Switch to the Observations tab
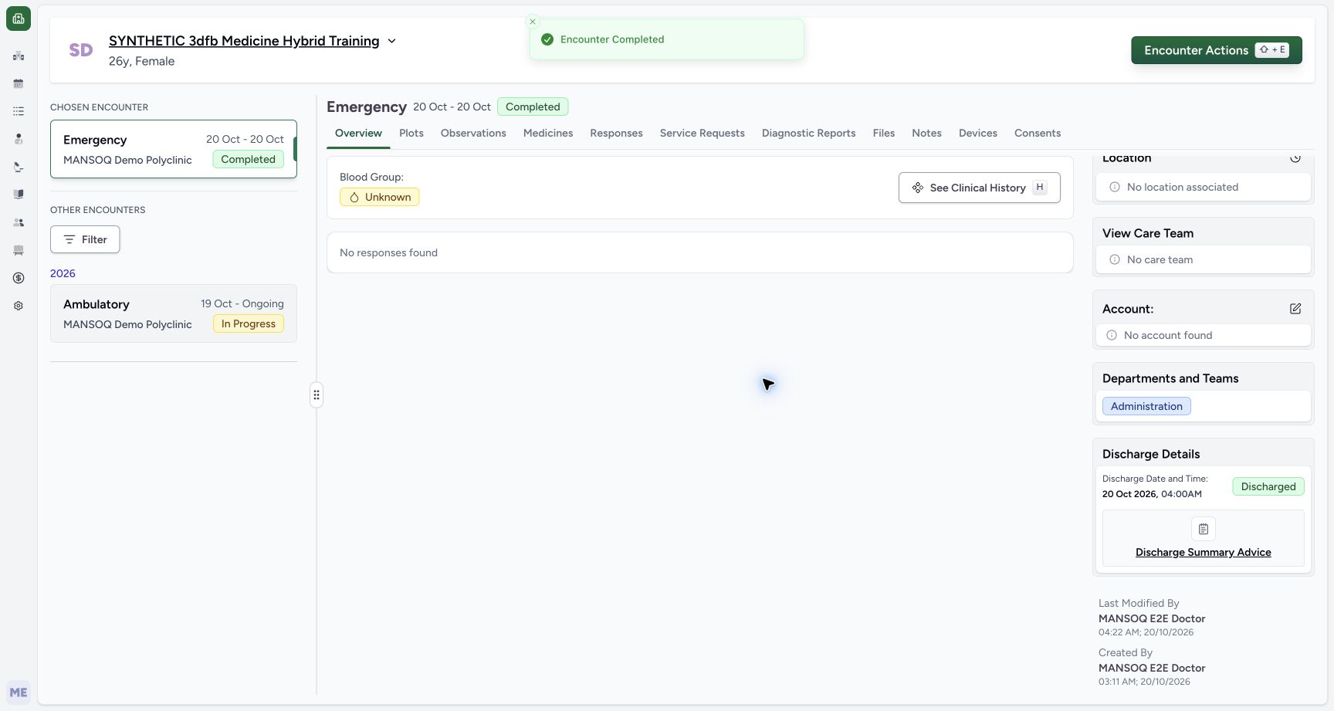This screenshot has height=711, width=1334. point(473,133)
